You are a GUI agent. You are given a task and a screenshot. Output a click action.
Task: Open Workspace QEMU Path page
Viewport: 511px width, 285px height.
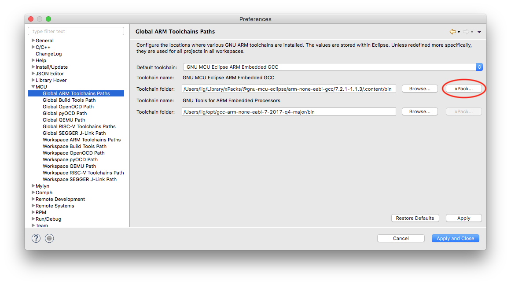(x=70, y=166)
